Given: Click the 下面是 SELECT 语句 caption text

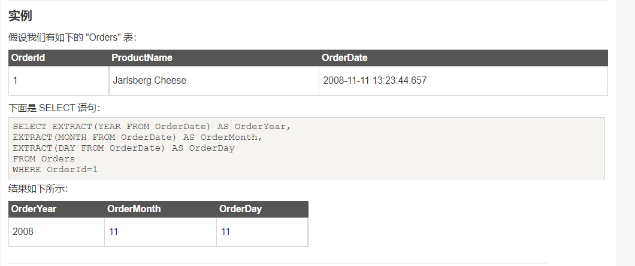Looking at the screenshot, I should (x=55, y=108).
